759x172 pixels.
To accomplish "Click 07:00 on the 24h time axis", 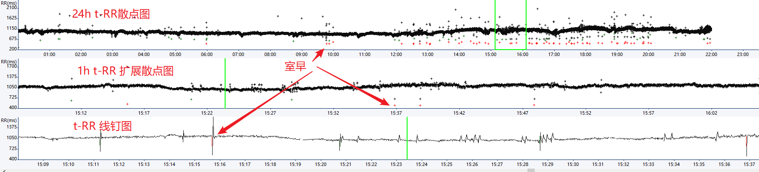I will tap(238, 54).
